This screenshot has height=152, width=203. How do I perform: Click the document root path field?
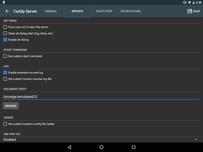[101, 97]
